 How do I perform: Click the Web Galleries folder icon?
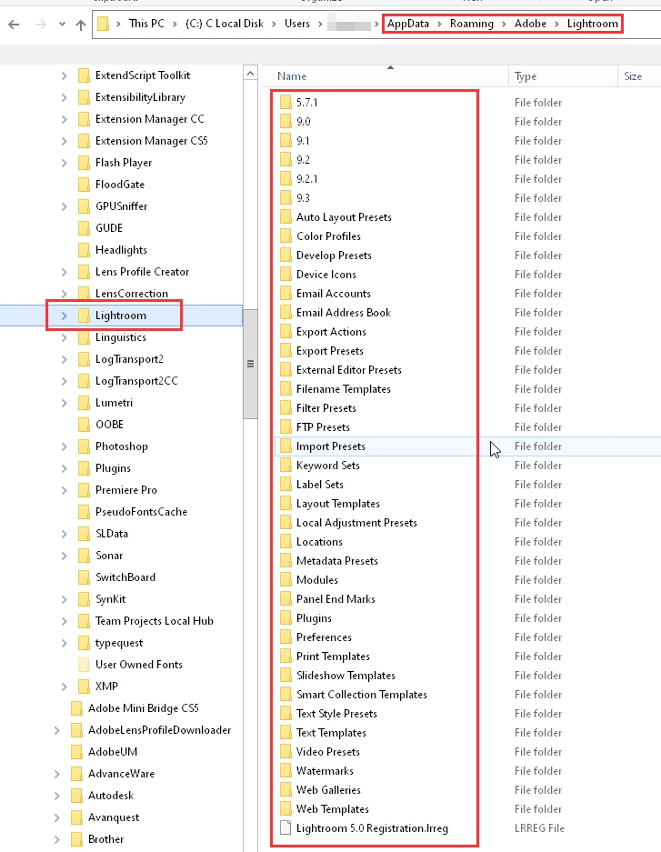(285, 789)
